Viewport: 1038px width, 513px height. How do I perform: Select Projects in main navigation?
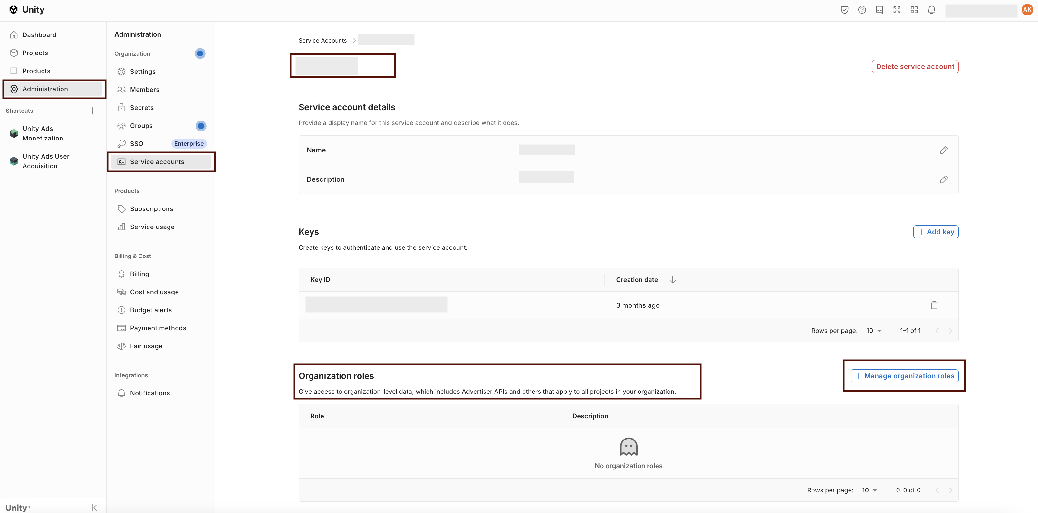pyautogui.click(x=35, y=53)
